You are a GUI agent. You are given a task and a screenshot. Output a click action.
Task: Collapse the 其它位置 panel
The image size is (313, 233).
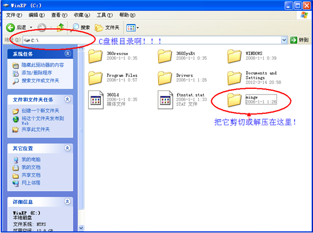pyautogui.click(x=68, y=148)
